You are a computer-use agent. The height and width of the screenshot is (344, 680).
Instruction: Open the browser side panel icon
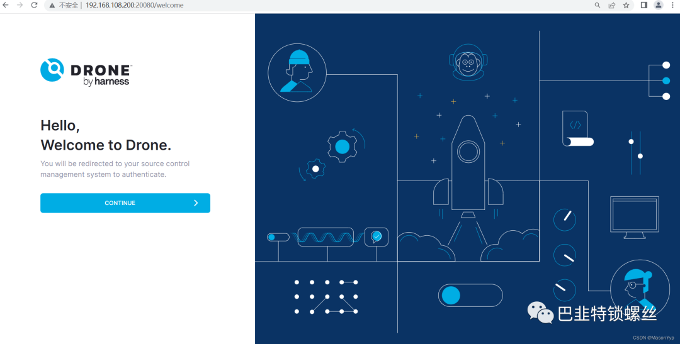(x=644, y=5)
